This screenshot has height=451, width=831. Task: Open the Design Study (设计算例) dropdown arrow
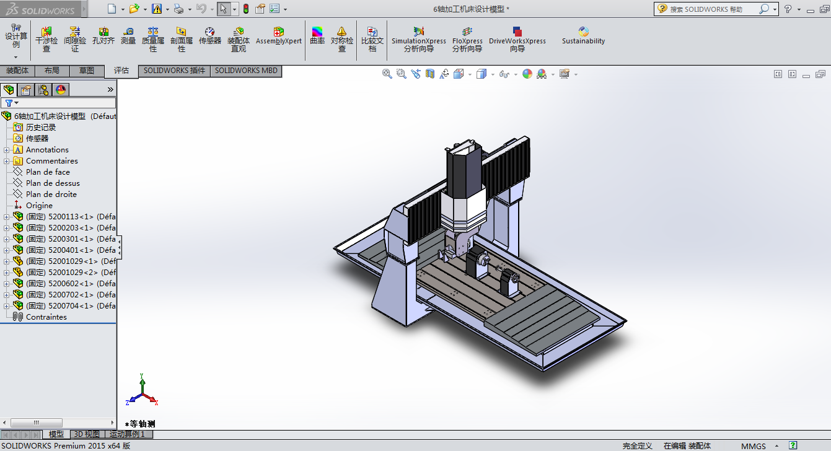point(16,57)
